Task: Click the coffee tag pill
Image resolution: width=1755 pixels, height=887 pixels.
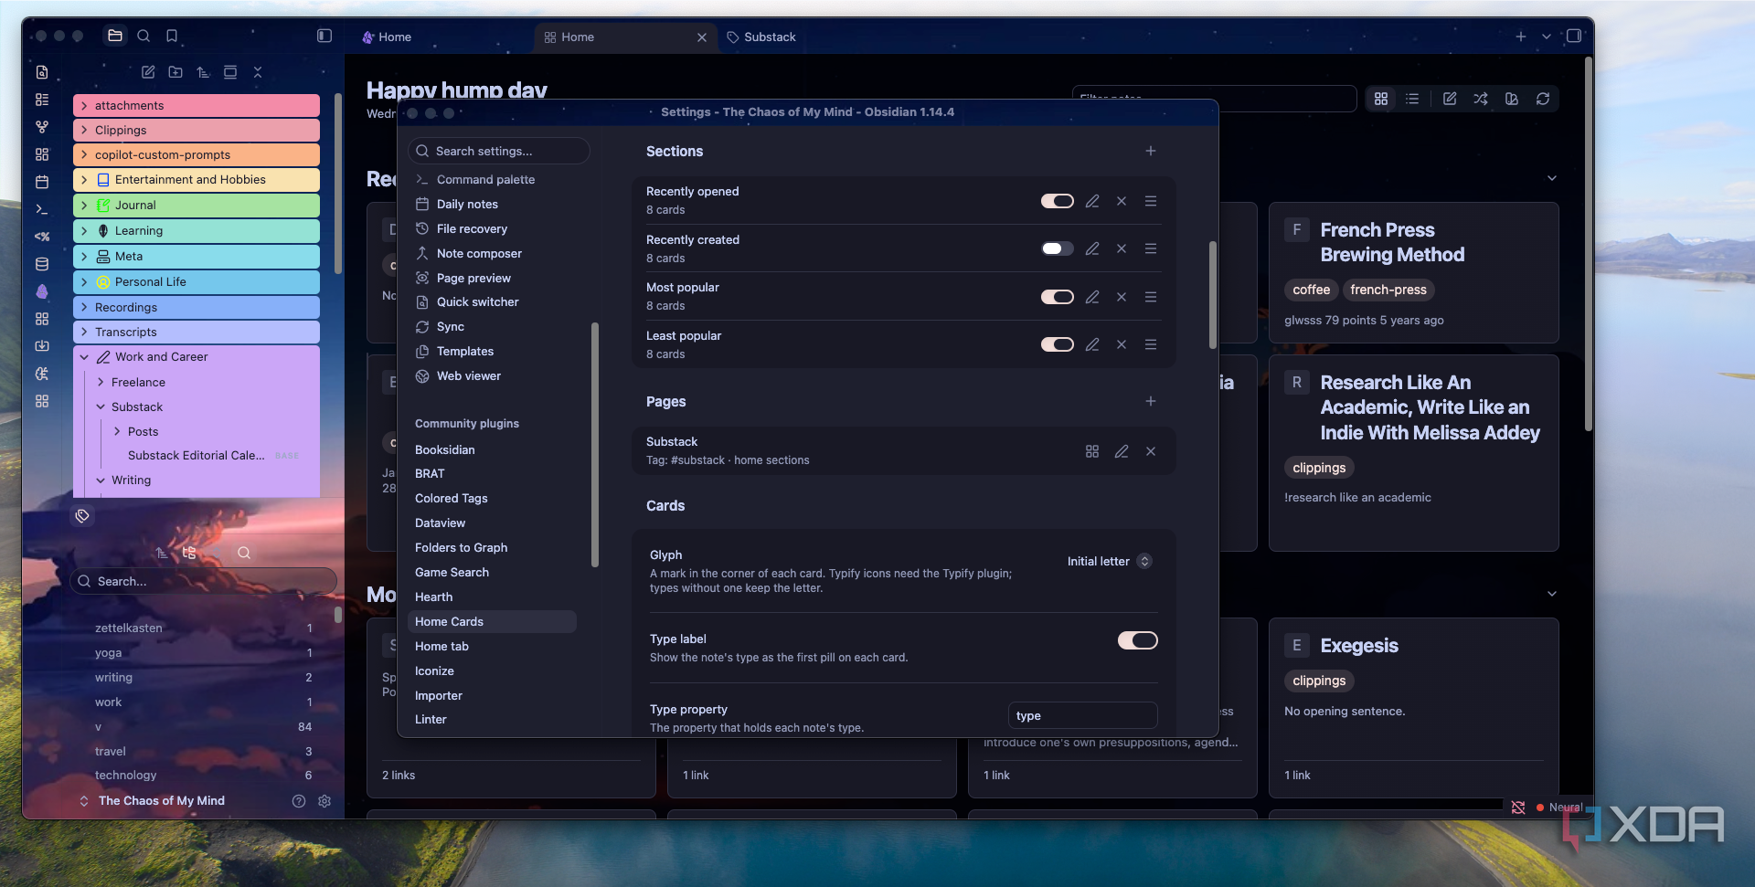Action: pyautogui.click(x=1311, y=290)
